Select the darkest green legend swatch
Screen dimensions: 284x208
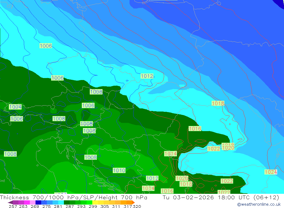coord(67,202)
